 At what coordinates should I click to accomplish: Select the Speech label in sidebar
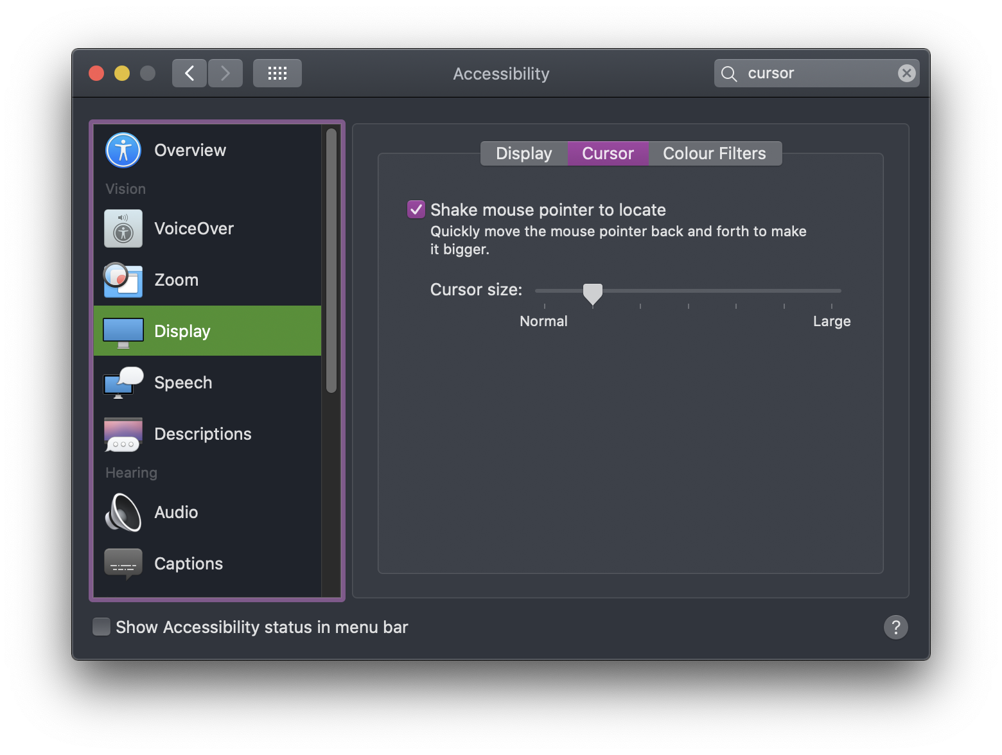183,383
